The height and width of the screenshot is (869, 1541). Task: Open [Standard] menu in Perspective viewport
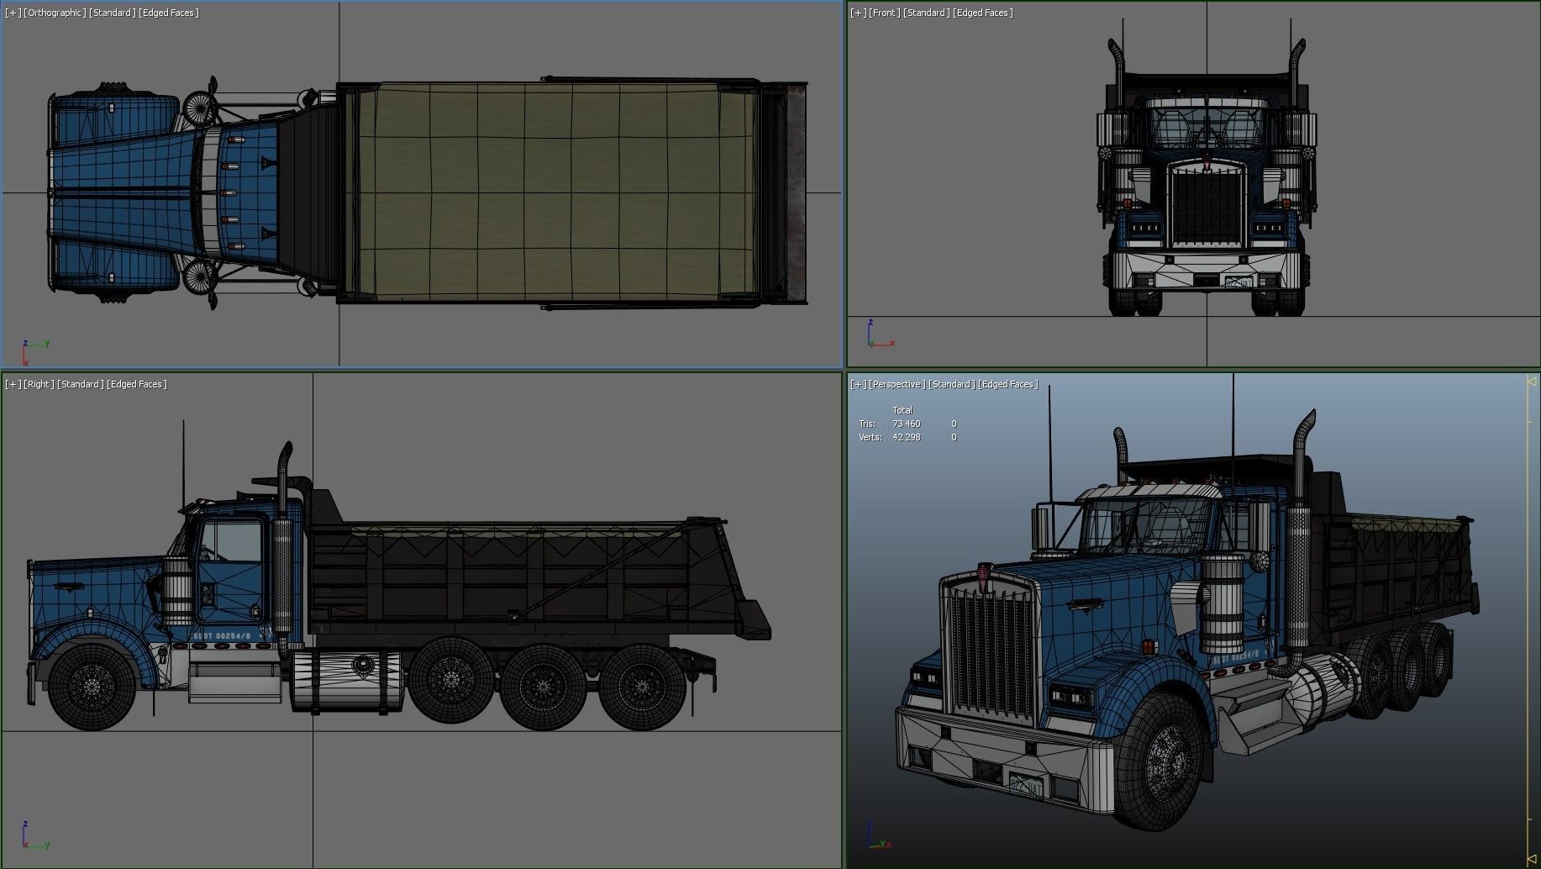951,384
